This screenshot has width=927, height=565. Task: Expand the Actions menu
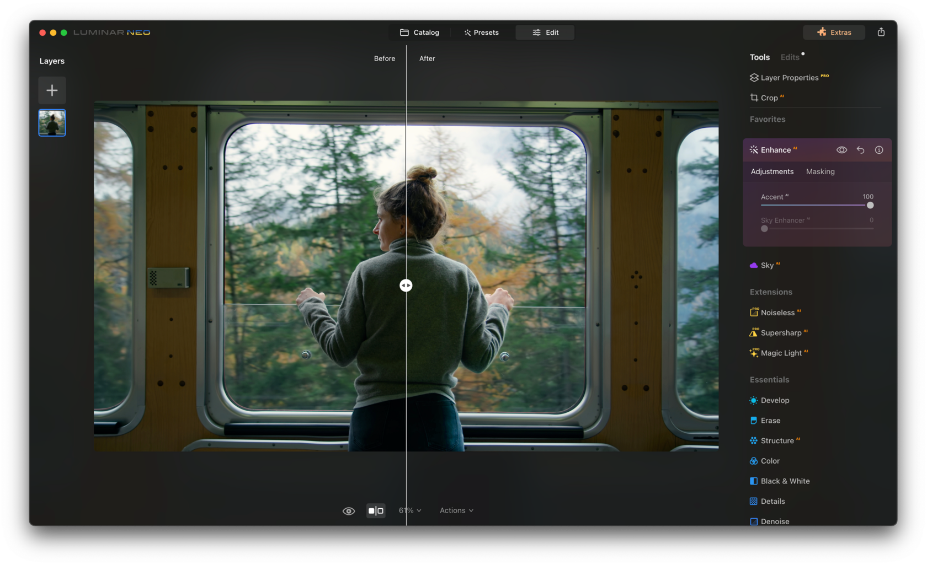[456, 510]
